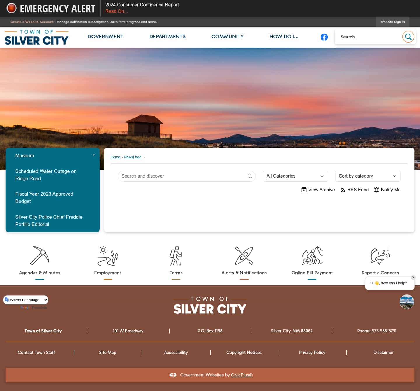Click the Employment icon
The height and width of the screenshot is (391, 420).
108,256
